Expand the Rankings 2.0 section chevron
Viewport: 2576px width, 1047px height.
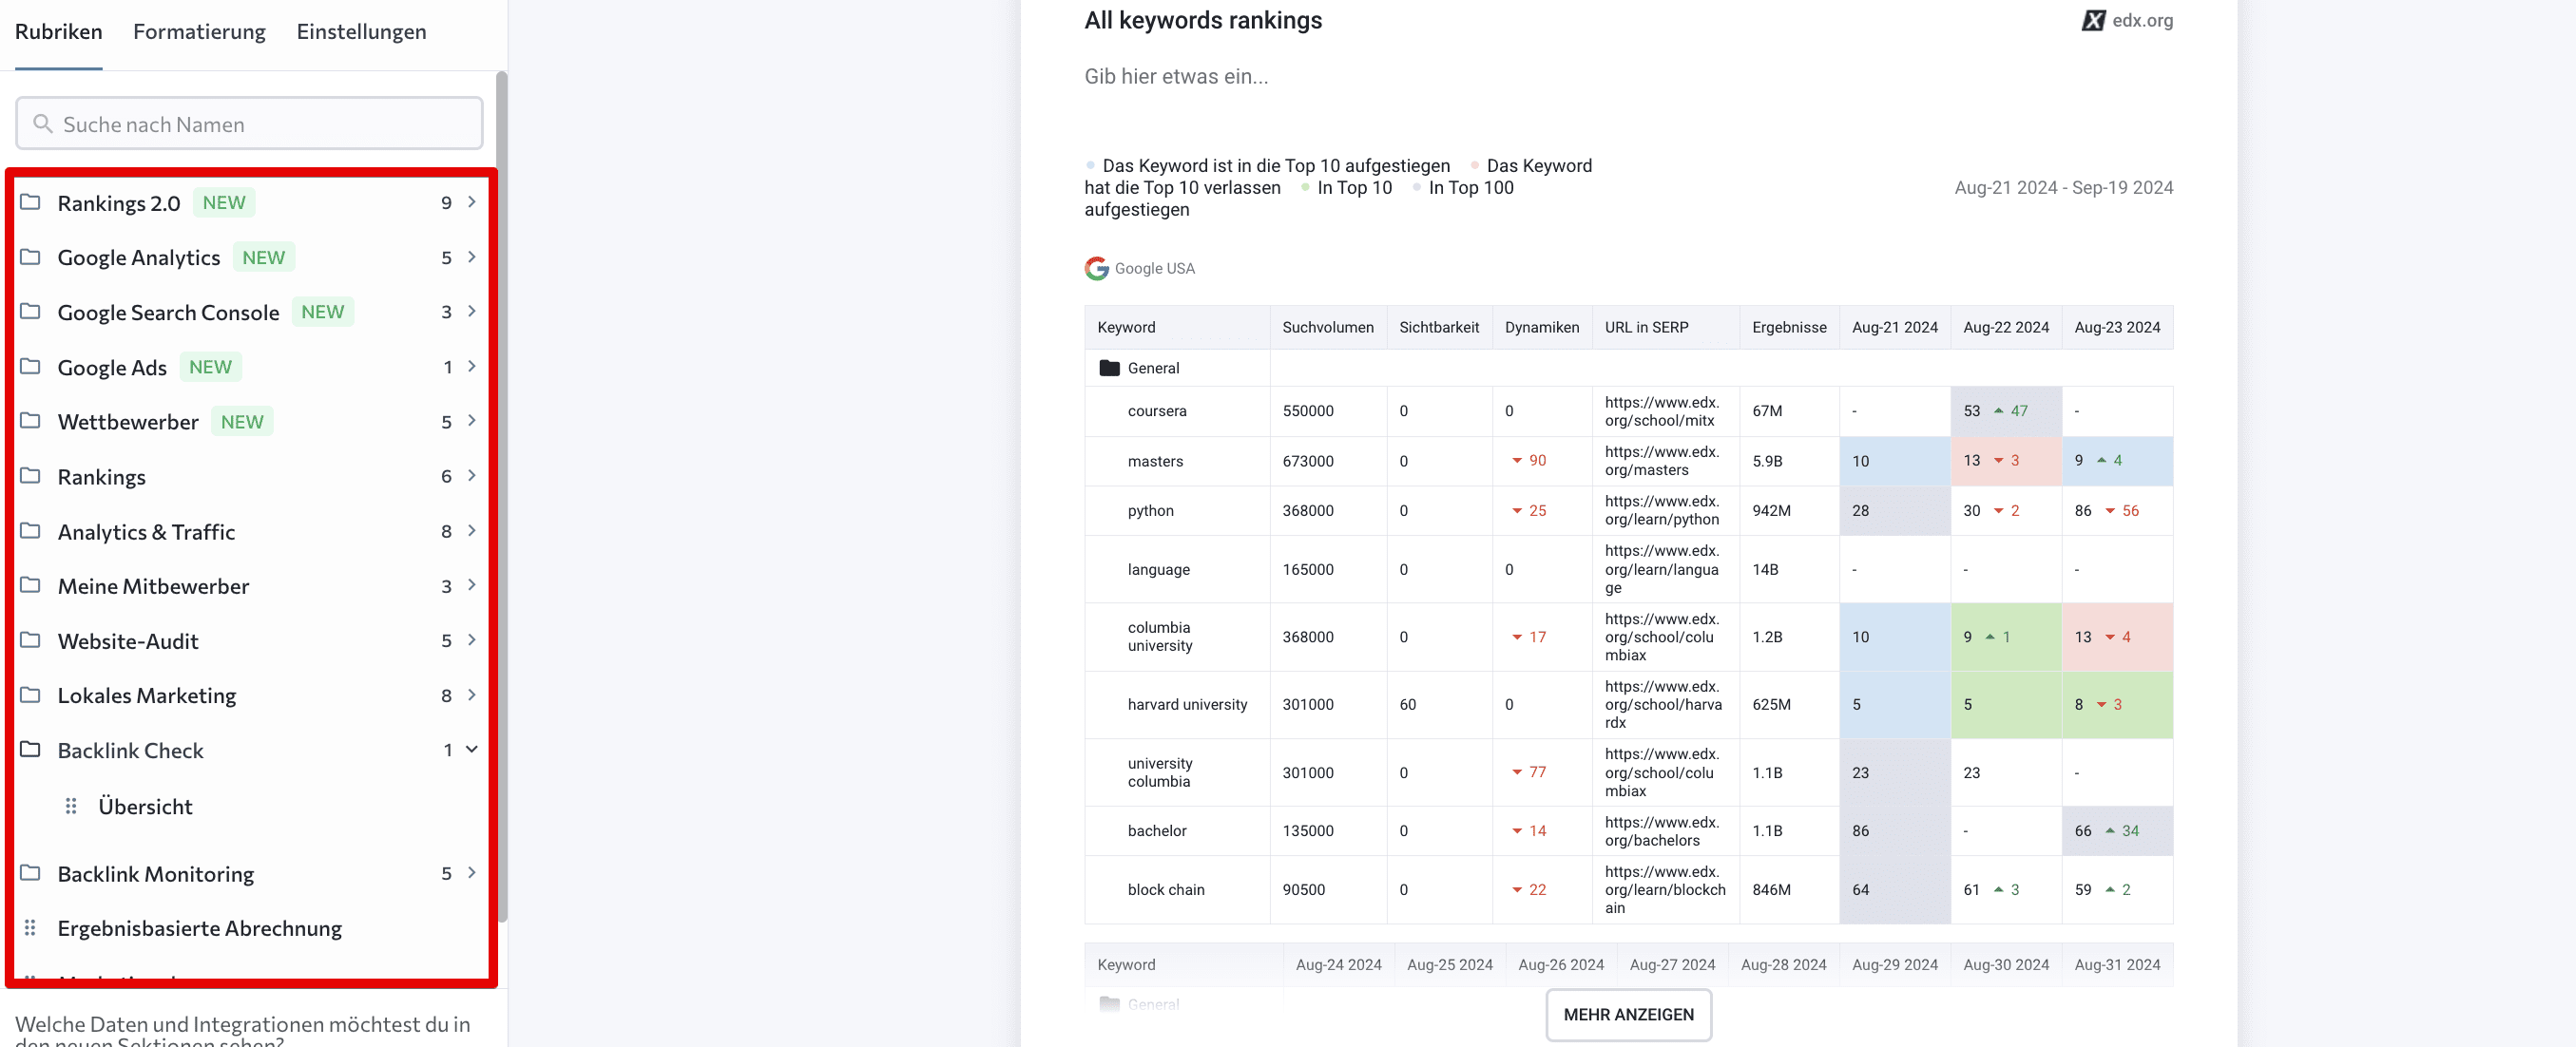[472, 201]
